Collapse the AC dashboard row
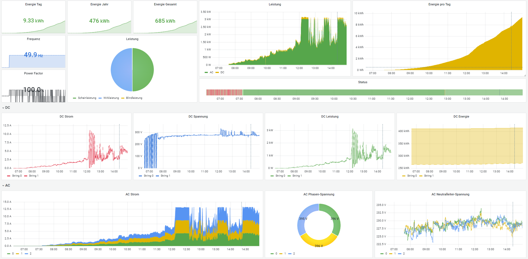The width and height of the screenshot is (528, 259). point(6,185)
